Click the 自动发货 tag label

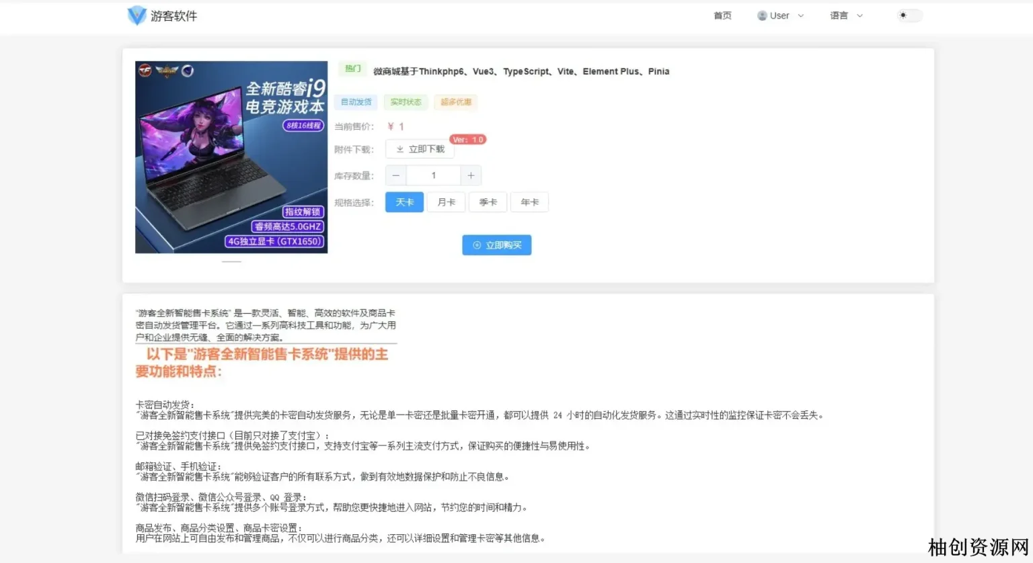tap(356, 102)
